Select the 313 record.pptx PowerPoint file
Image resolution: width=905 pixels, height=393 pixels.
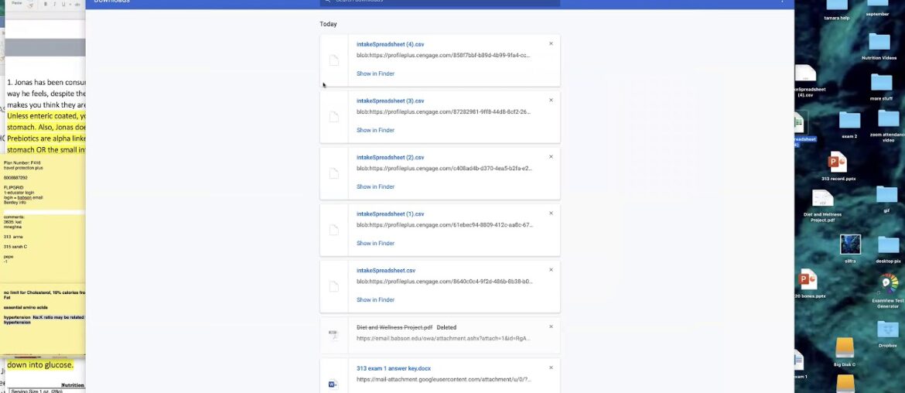[x=838, y=162]
